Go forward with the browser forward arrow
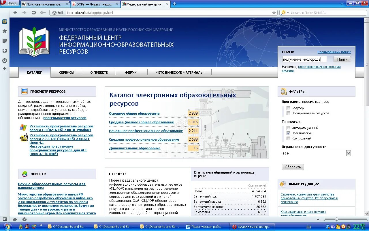The height and width of the screenshot is (231, 369). (25, 13)
